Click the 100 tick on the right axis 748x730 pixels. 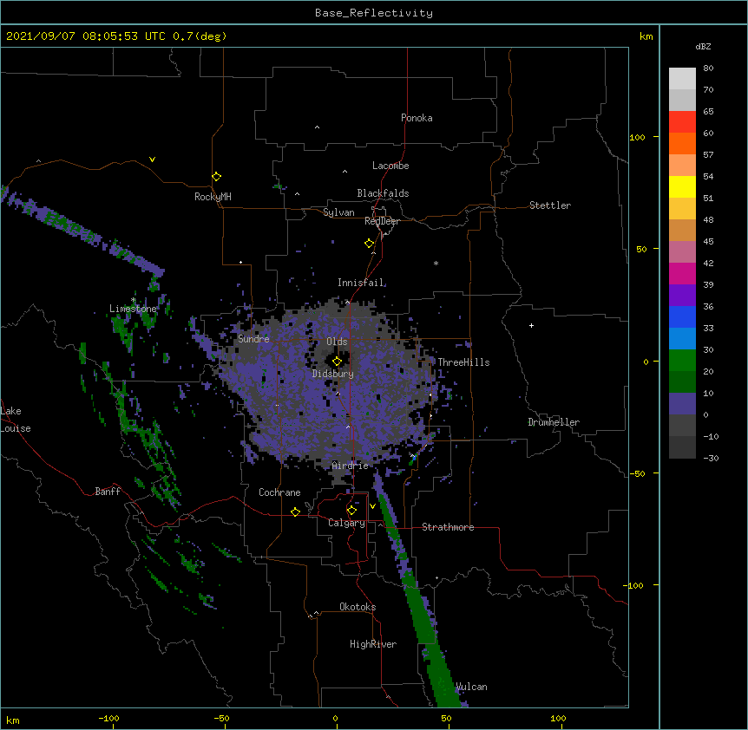point(637,137)
